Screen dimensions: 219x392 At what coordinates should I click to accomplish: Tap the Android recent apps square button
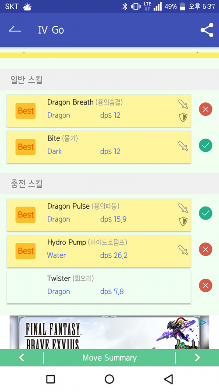(50, 379)
